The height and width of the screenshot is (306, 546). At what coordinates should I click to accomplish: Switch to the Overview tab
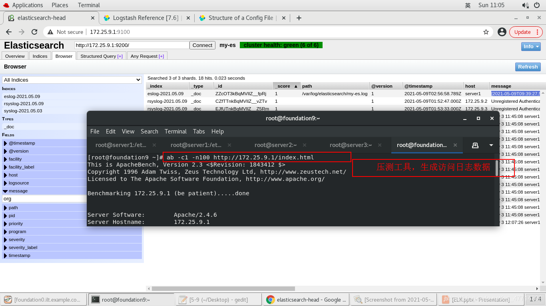point(15,56)
